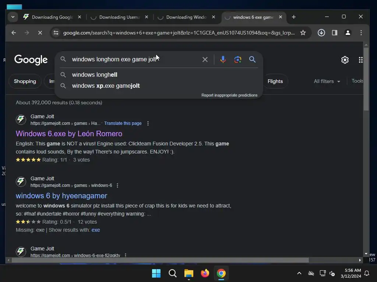Click the scroll-right arrow on horizontal scrollbar

360,260
